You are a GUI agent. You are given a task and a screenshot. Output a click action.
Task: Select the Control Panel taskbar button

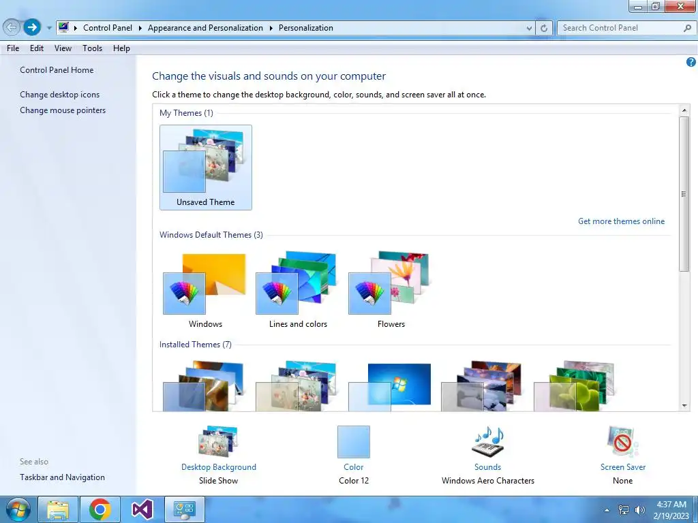[x=185, y=509]
